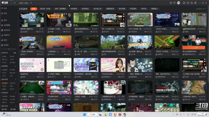Open taskbar weather widget
This screenshot has height=117, width=209.
coord(6,114)
